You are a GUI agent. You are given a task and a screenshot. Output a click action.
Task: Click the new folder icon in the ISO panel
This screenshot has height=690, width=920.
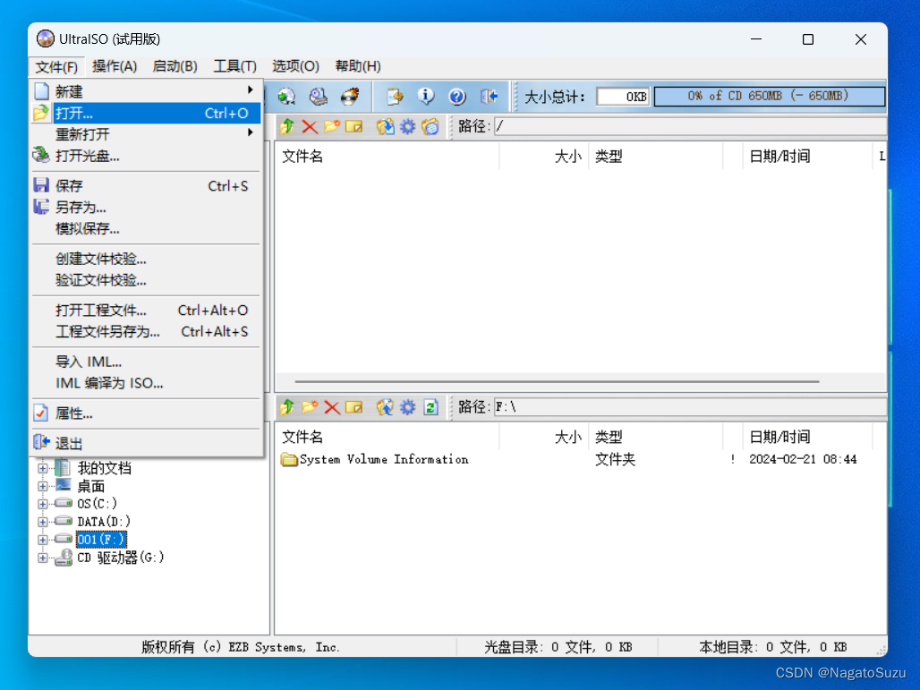point(332,126)
